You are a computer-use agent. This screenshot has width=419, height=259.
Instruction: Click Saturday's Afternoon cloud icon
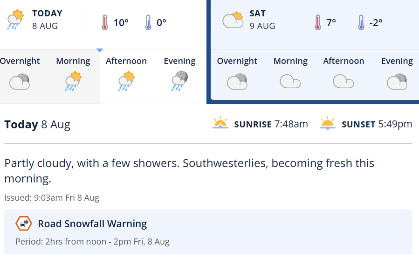pyautogui.click(x=343, y=81)
